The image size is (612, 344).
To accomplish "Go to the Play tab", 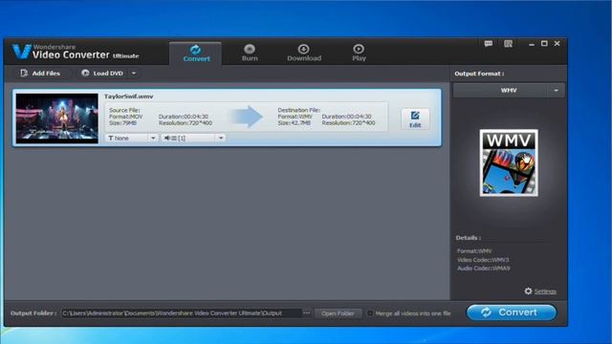I will (x=359, y=54).
